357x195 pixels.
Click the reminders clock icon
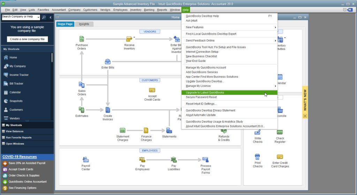click(x=344, y=10)
